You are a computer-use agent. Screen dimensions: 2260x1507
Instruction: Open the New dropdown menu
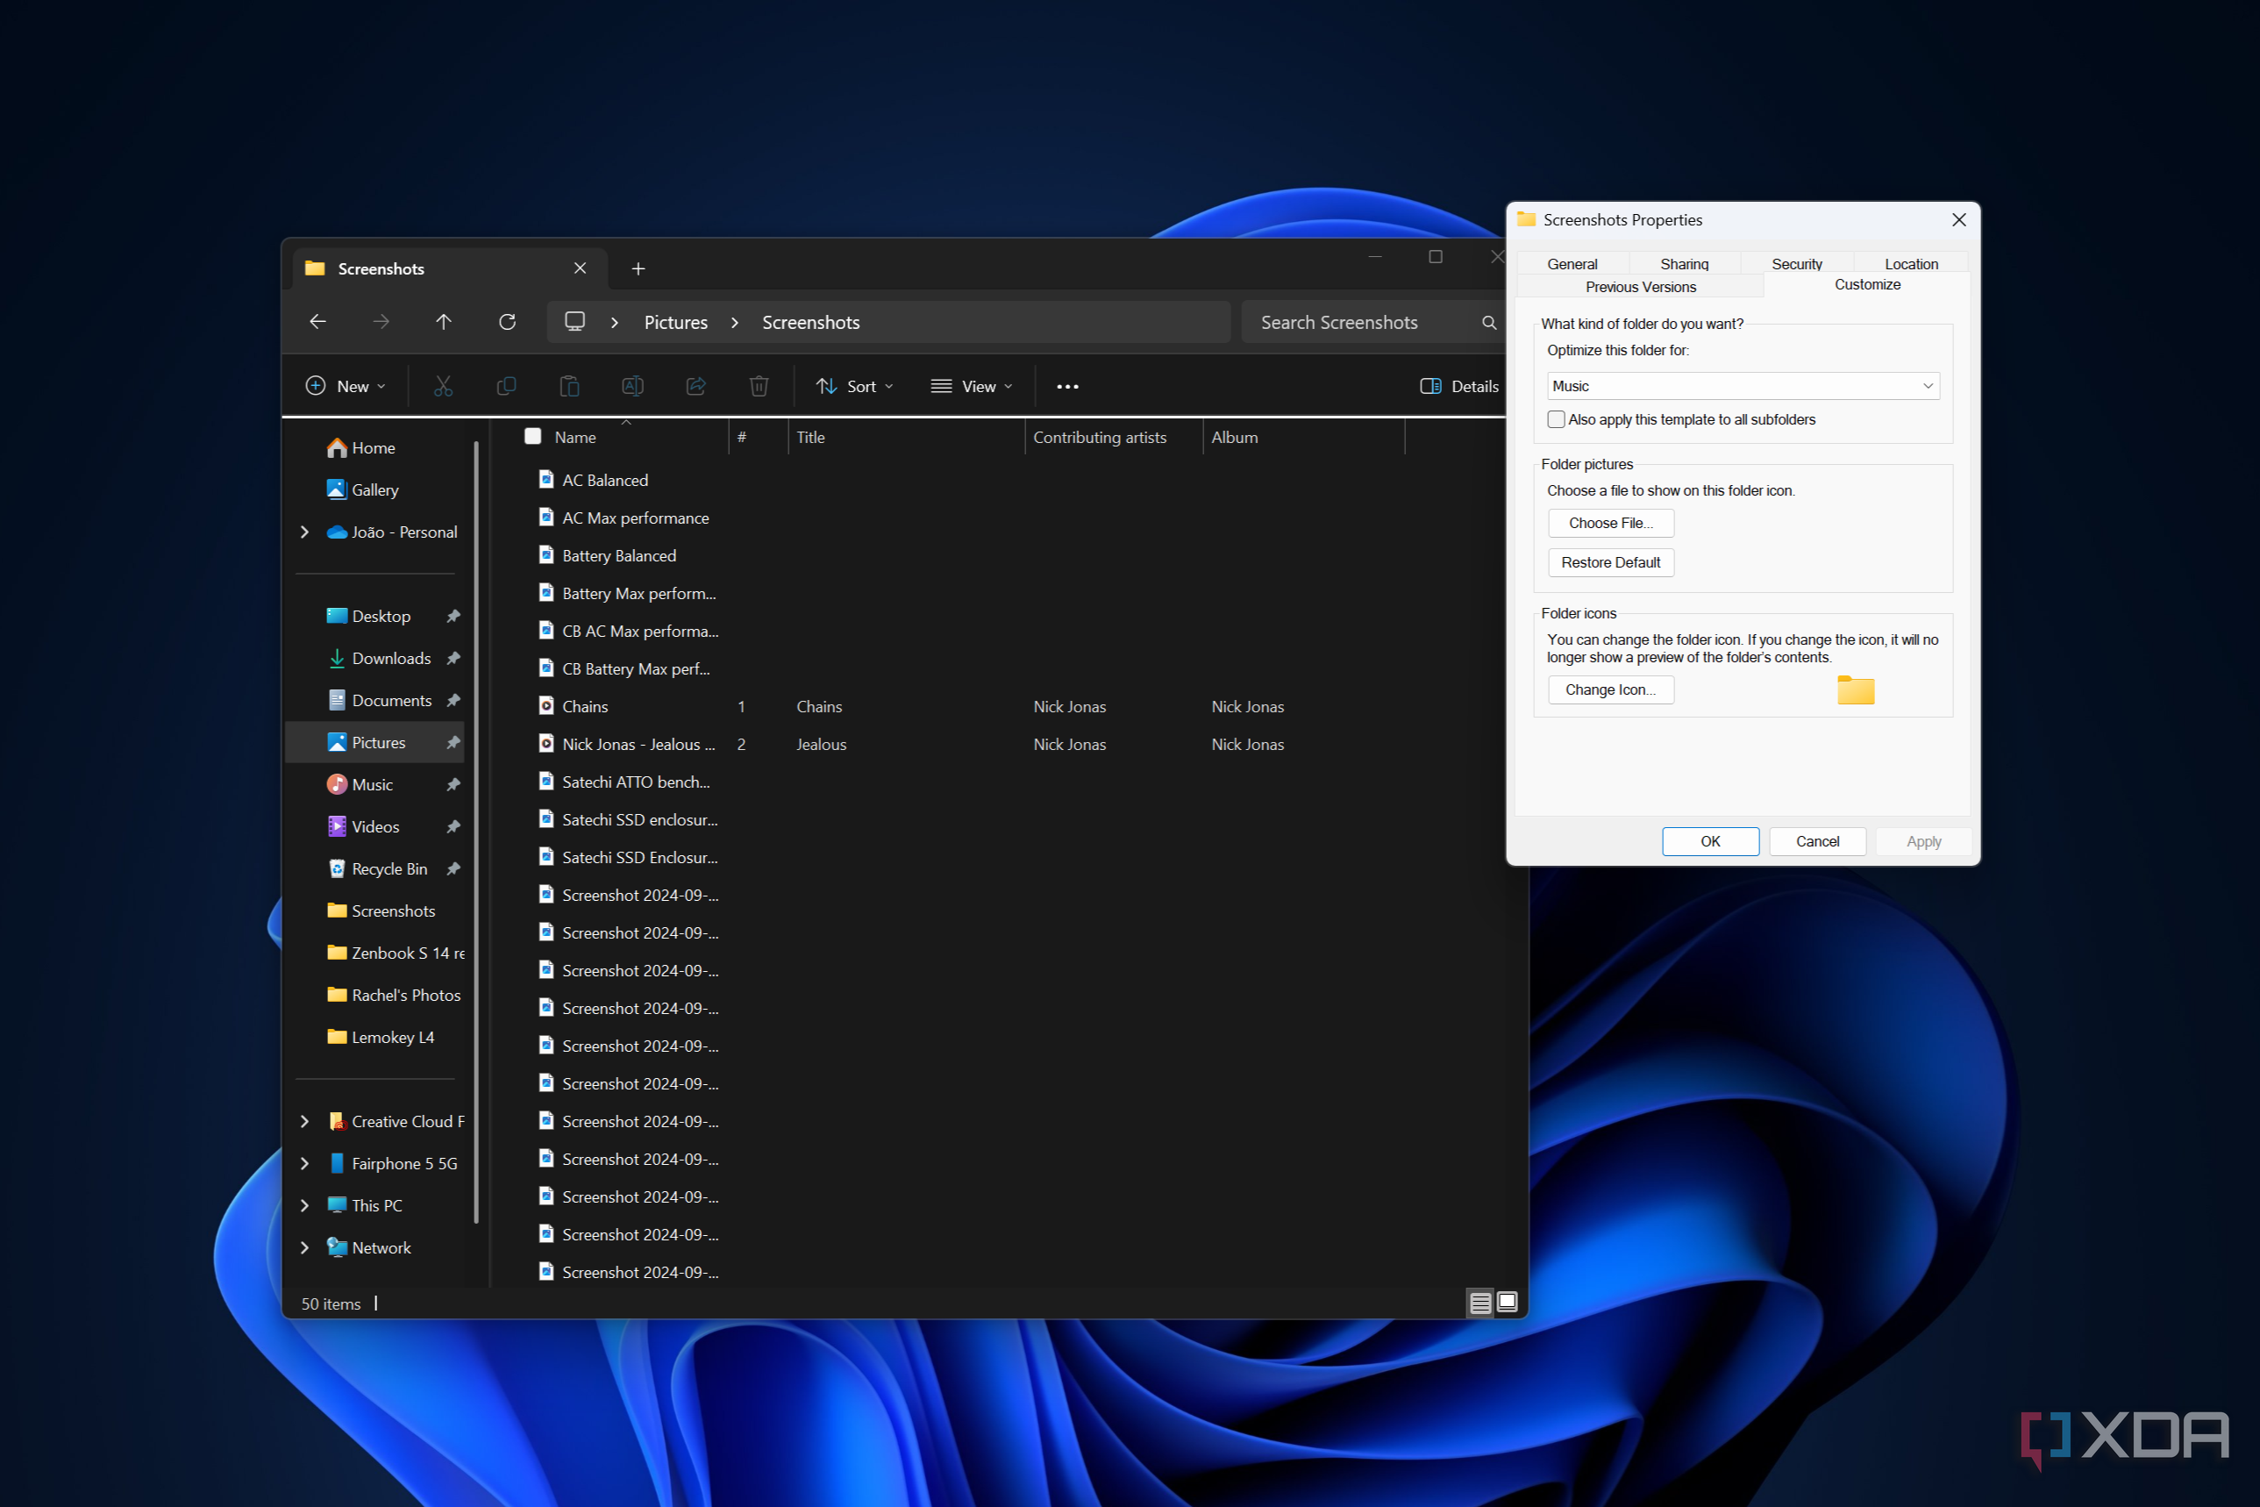point(346,386)
